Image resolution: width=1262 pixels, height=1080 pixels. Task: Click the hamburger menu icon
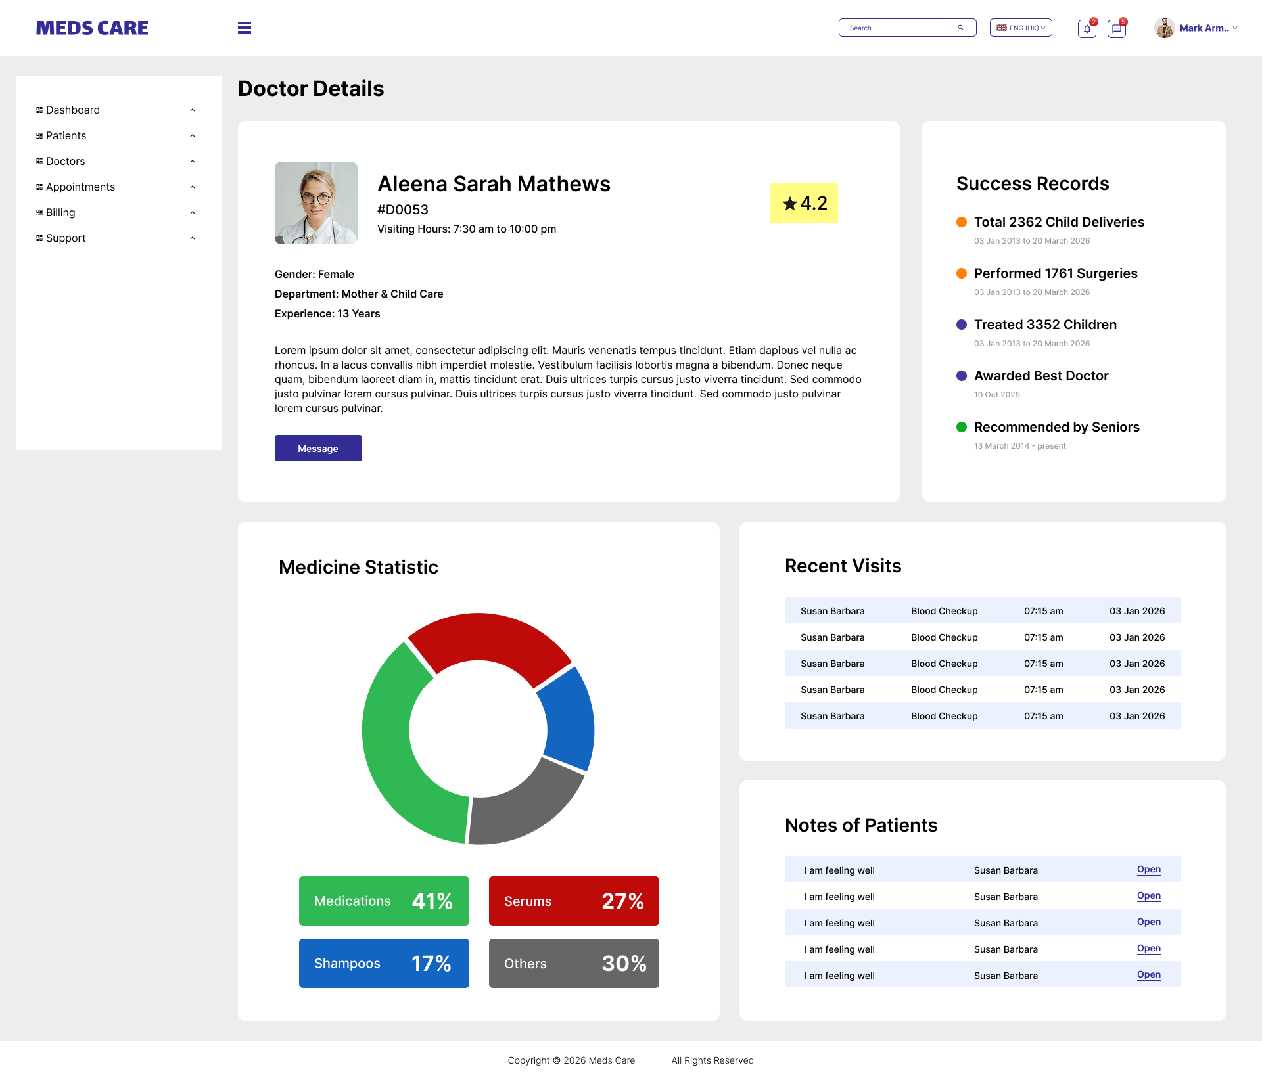(244, 28)
